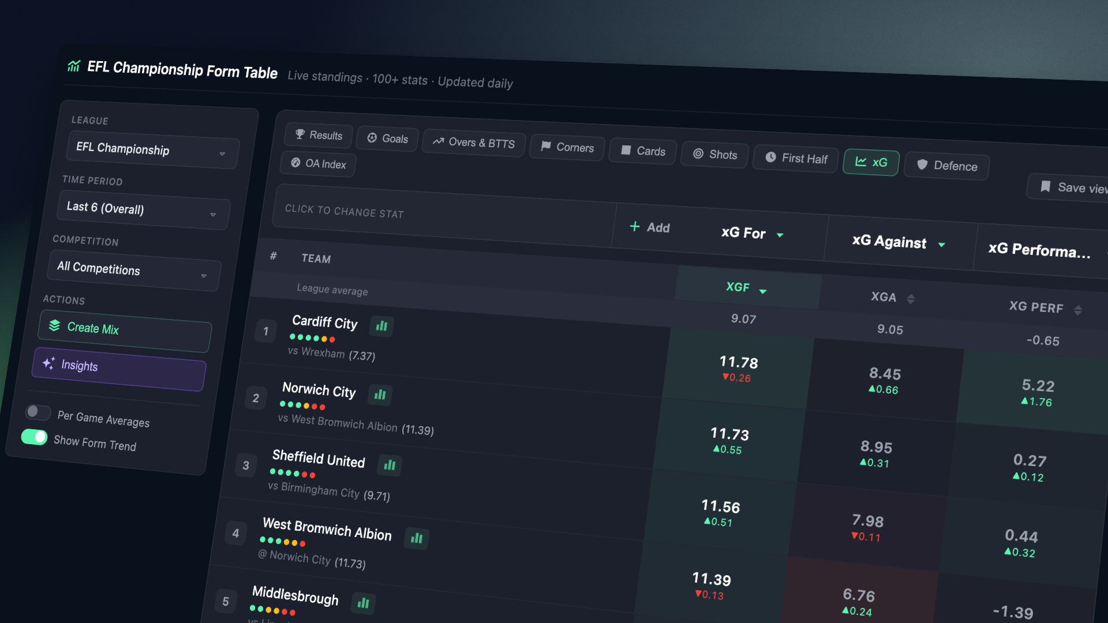1108x623 pixels.
Task: Click the League average row label
Action: click(x=332, y=289)
